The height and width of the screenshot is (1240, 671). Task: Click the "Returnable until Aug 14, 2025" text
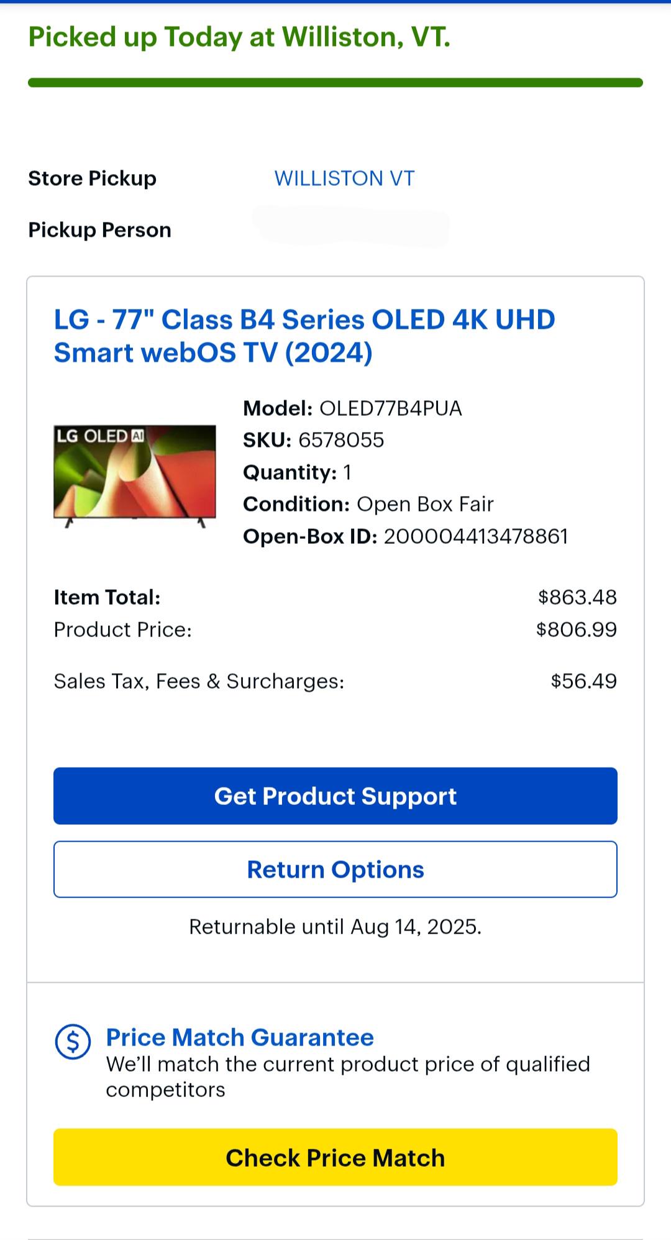pyautogui.click(x=335, y=927)
